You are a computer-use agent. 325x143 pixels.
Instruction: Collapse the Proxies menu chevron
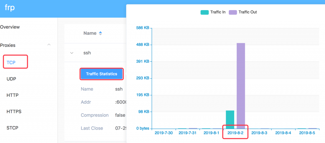(x=49, y=45)
